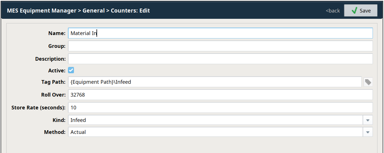Image resolution: width=384 pixels, height=153 pixels.
Task: Click the green checkmark on Save
Action: tap(354, 11)
